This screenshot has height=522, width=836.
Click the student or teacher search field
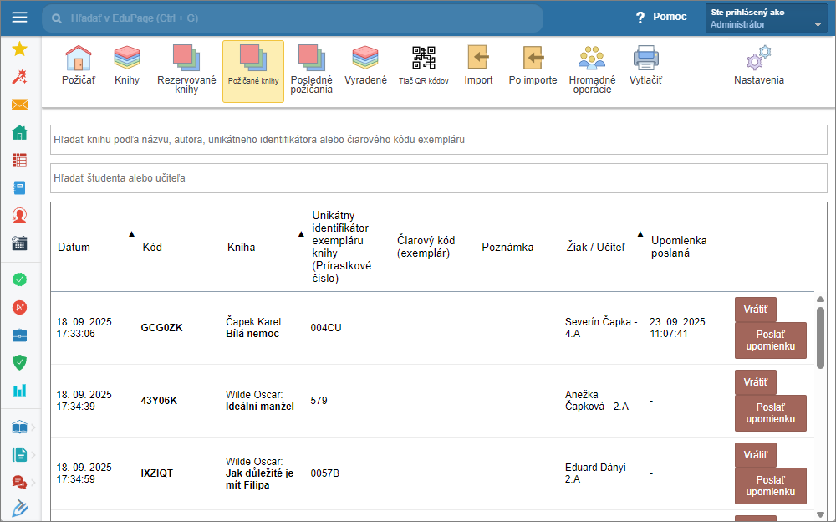[438, 178]
